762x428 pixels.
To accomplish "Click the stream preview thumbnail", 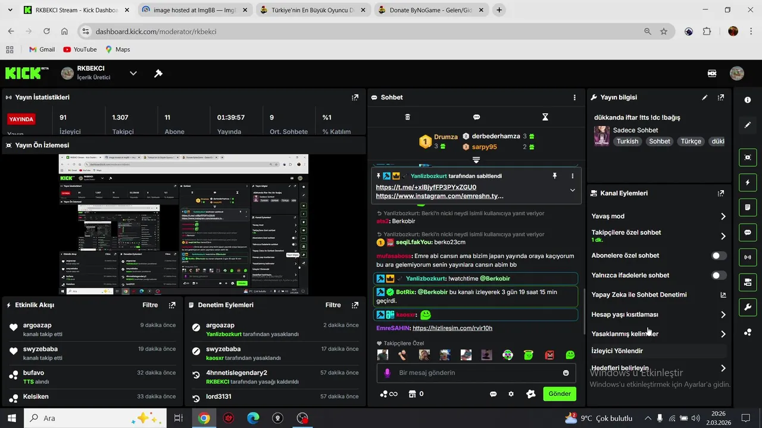I will click(183, 224).
